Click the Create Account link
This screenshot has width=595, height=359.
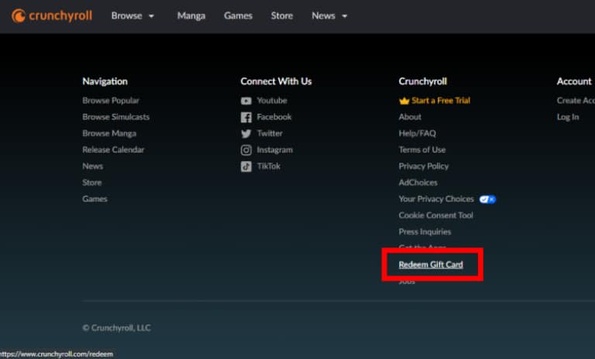click(x=576, y=100)
